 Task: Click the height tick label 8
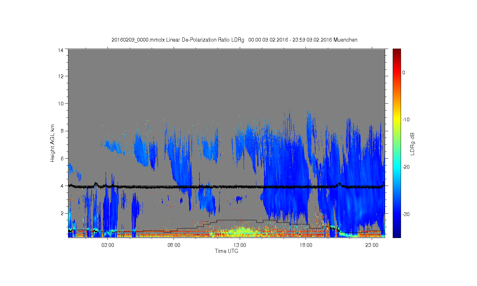pyautogui.click(x=62, y=131)
